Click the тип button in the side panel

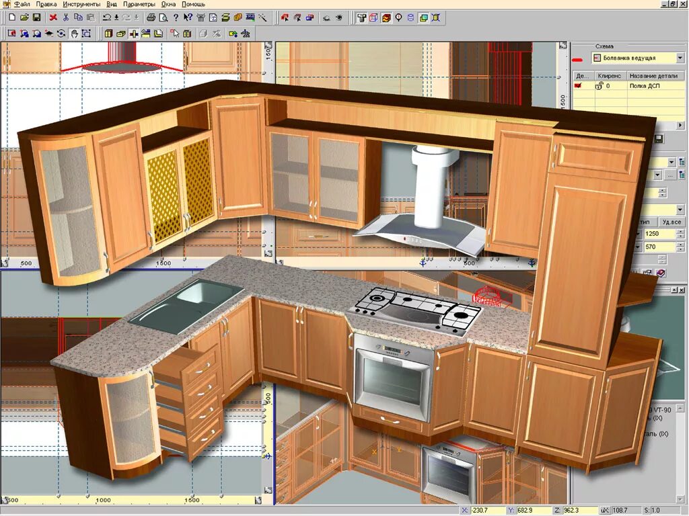[x=645, y=222]
